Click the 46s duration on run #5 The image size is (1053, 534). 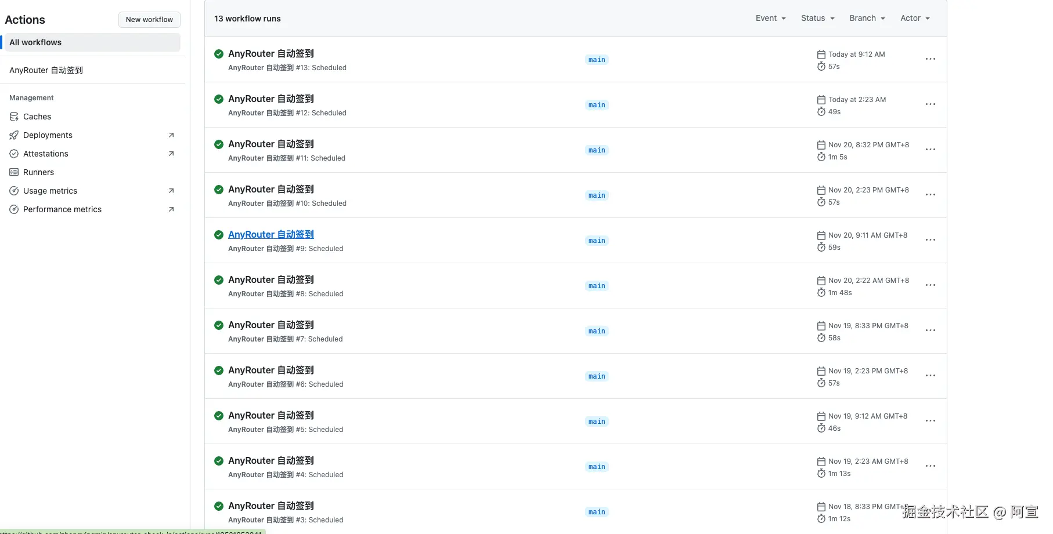pos(835,428)
